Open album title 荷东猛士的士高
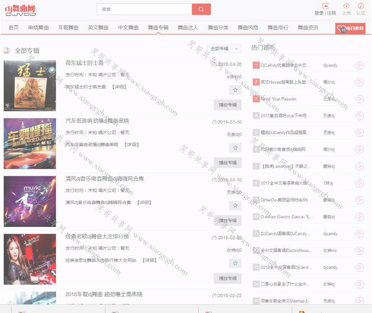 point(84,63)
